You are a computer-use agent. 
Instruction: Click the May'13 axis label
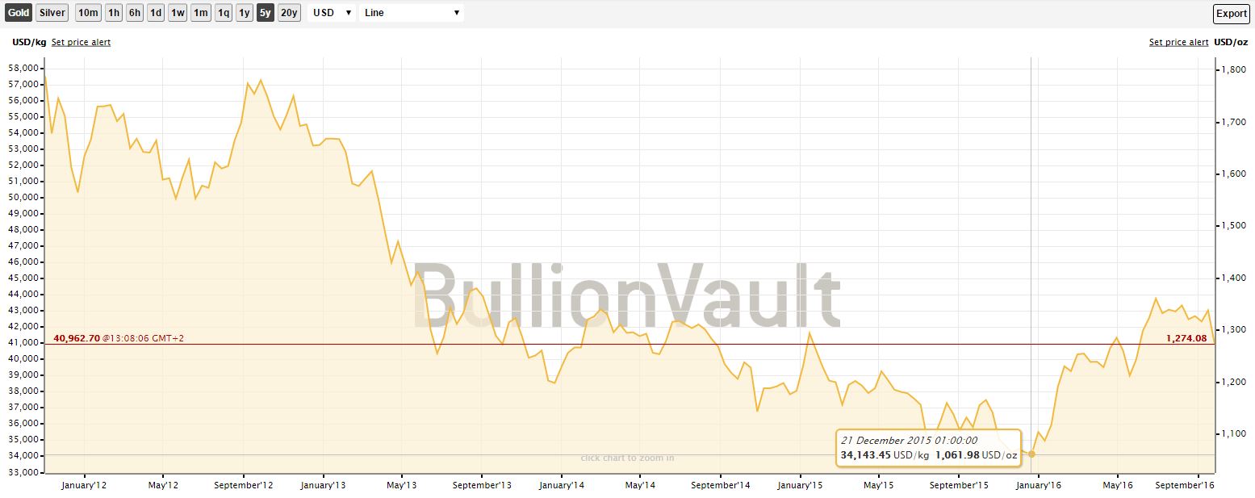[401, 485]
